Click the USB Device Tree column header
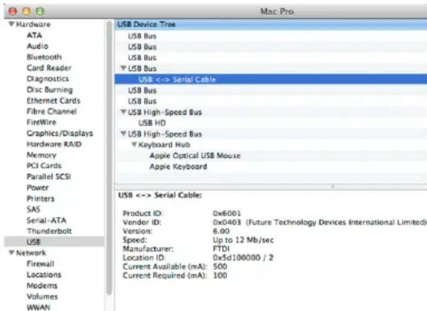 271,24
